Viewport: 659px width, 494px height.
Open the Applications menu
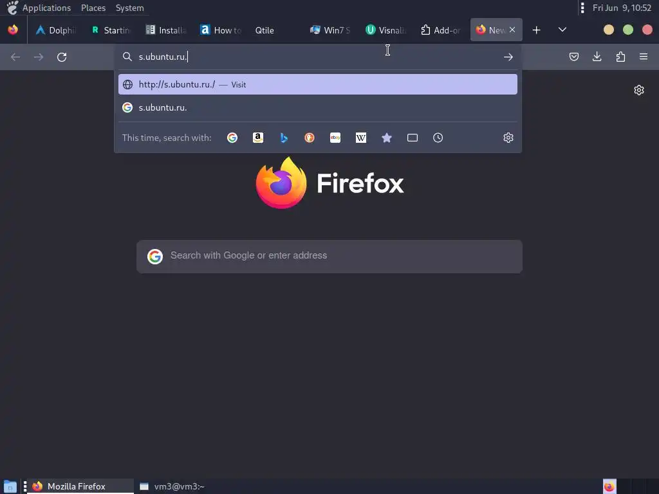click(x=46, y=8)
